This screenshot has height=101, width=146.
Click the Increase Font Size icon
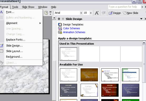click(97, 13)
